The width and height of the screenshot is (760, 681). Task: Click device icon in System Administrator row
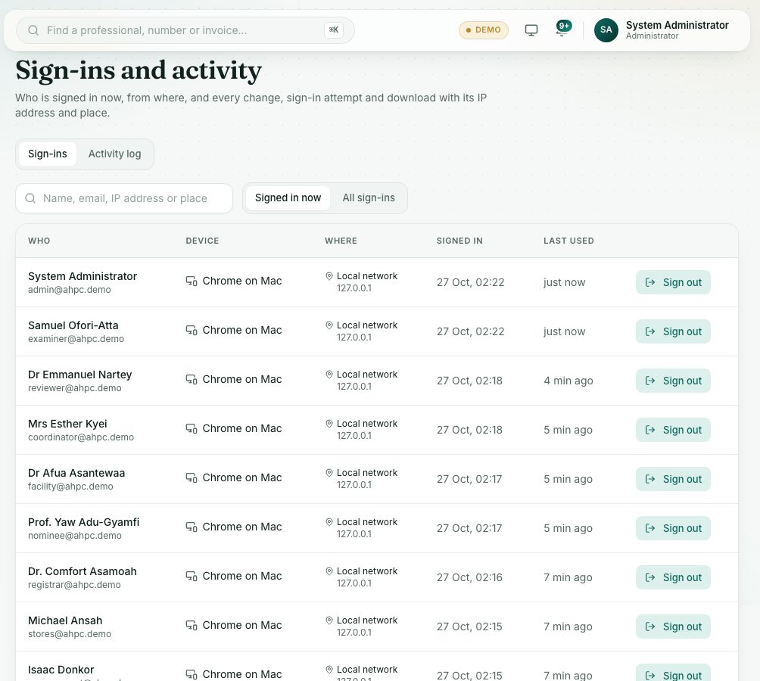tap(192, 281)
